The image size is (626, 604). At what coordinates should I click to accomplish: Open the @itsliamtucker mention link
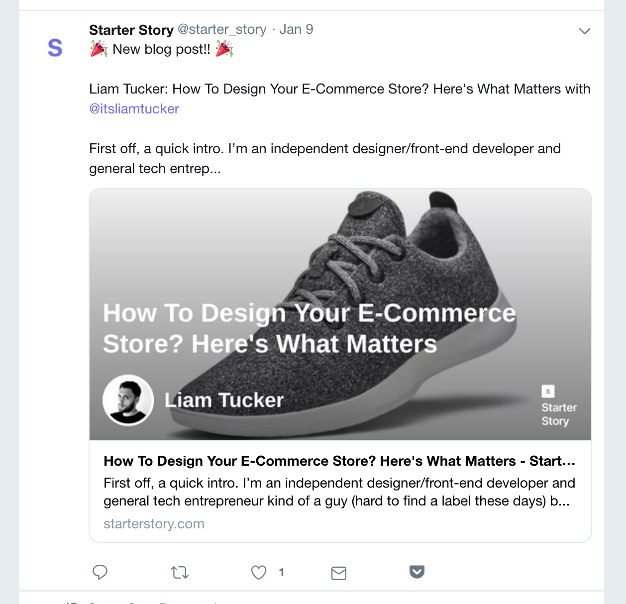click(x=134, y=109)
